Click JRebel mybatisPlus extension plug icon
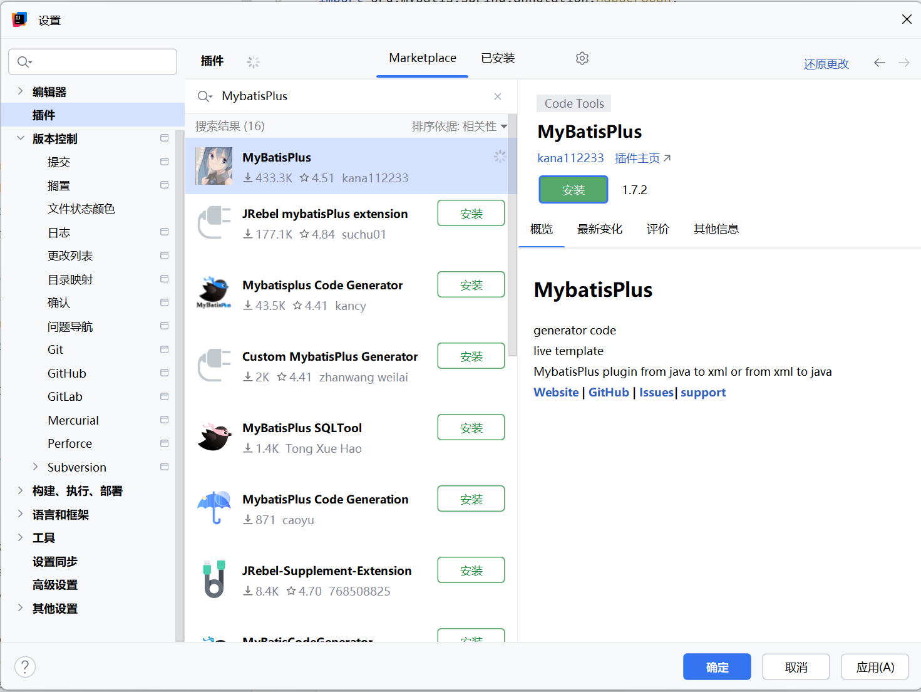Image resolution: width=921 pixels, height=692 pixels. pos(214,222)
